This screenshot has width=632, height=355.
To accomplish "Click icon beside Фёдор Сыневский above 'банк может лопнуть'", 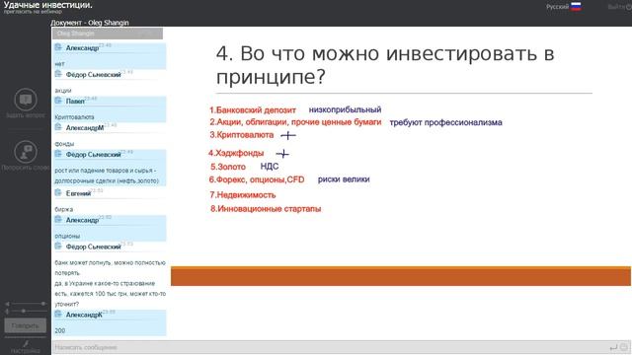I will click(x=58, y=246).
